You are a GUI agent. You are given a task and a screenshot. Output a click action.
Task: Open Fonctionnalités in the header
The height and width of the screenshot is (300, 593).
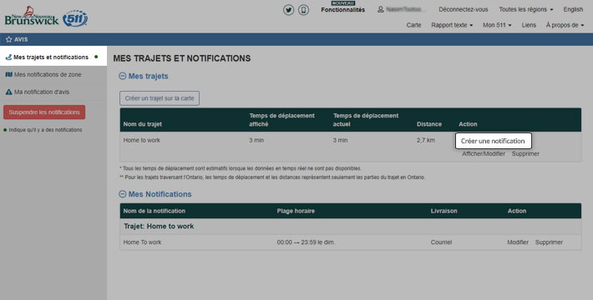click(343, 10)
